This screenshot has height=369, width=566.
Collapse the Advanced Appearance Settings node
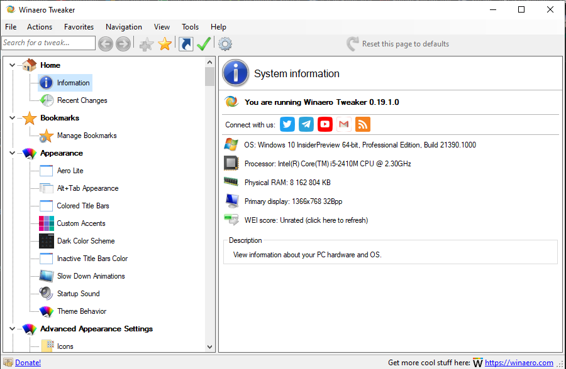[13, 329]
